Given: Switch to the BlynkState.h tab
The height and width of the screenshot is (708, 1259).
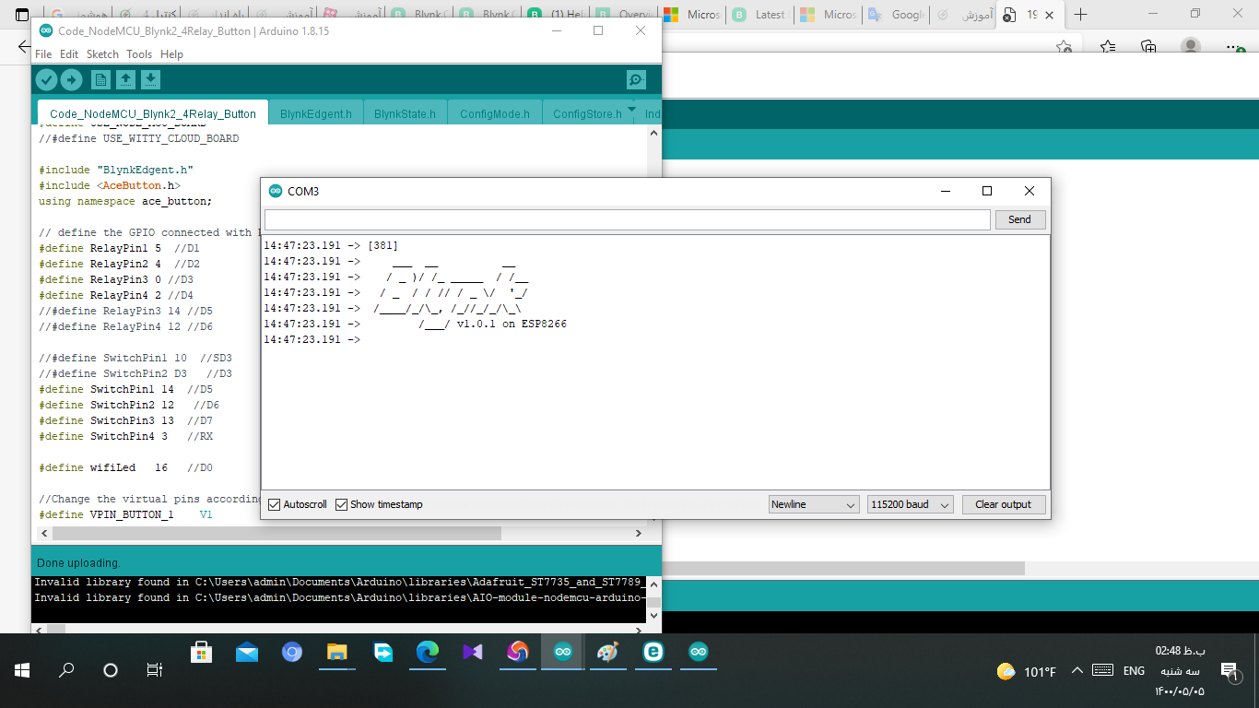Looking at the screenshot, I should (406, 113).
